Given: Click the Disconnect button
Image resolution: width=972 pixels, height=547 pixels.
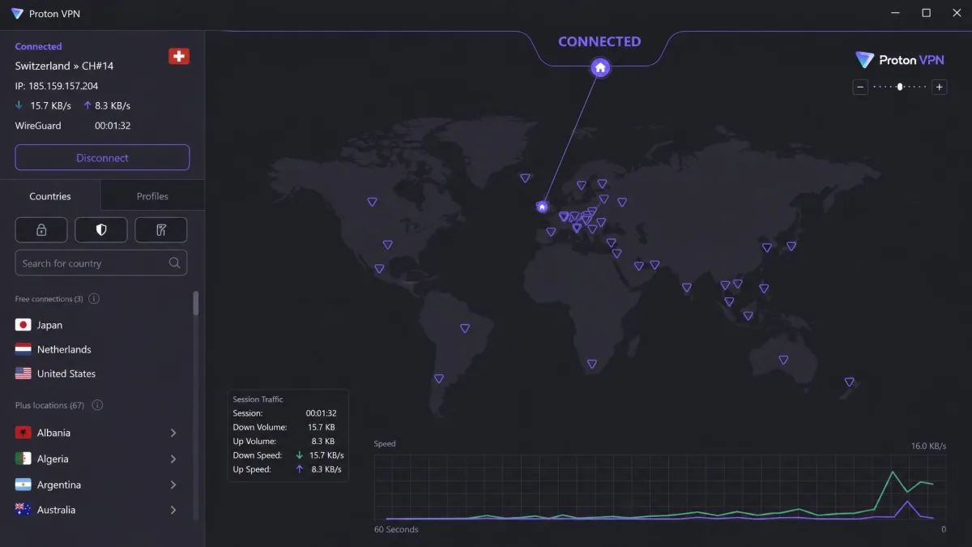Looking at the screenshot, I should pyautogui.click(x=102, y=158).
